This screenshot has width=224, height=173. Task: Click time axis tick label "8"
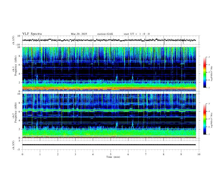(163, 154)
